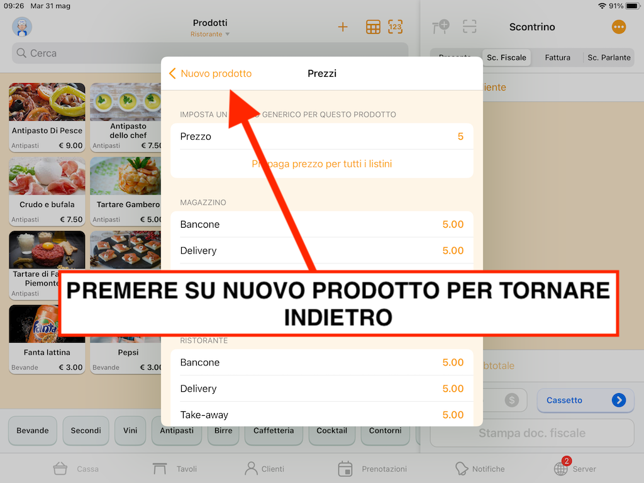This screenshot has height=483, width=644.
Task: Click Propaga prezzo per tutti i listini
Action: click(322, 164)
